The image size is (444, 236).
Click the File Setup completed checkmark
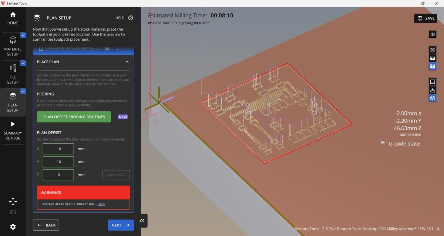click(x=23, y=63)
